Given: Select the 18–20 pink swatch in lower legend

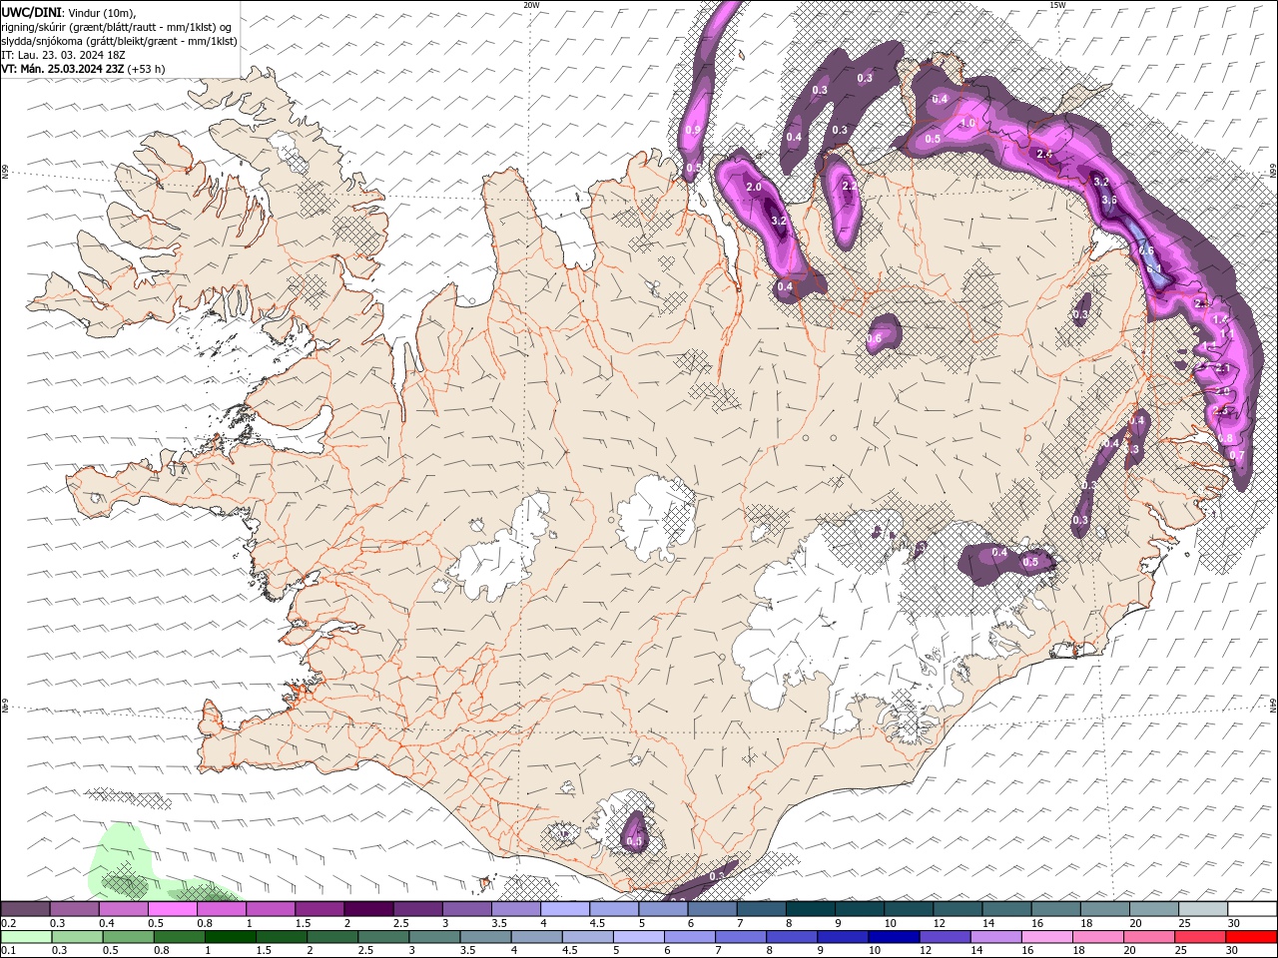Looking at the screenshot, I should coord(1096,936).
